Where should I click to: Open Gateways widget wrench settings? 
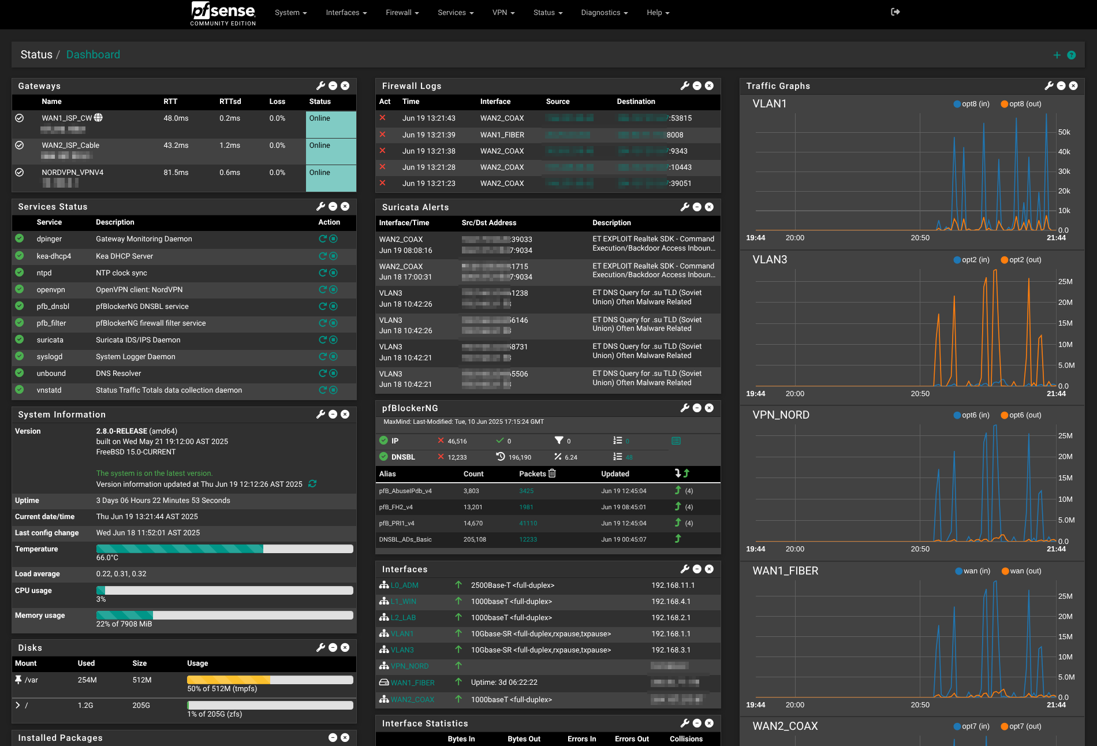(321, 85)
